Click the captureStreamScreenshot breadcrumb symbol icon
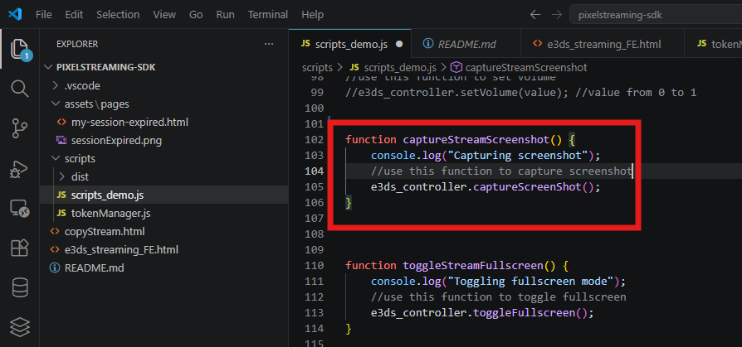742x347 pixels. click(x=456, y=68)
